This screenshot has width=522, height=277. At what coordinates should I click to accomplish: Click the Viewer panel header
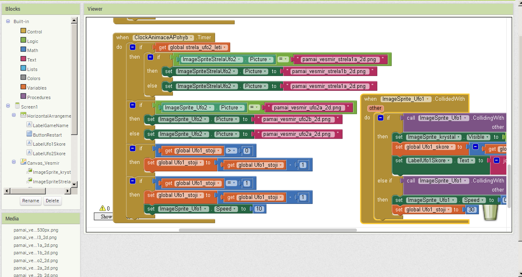pyautogui.click(x=299, y=9)
